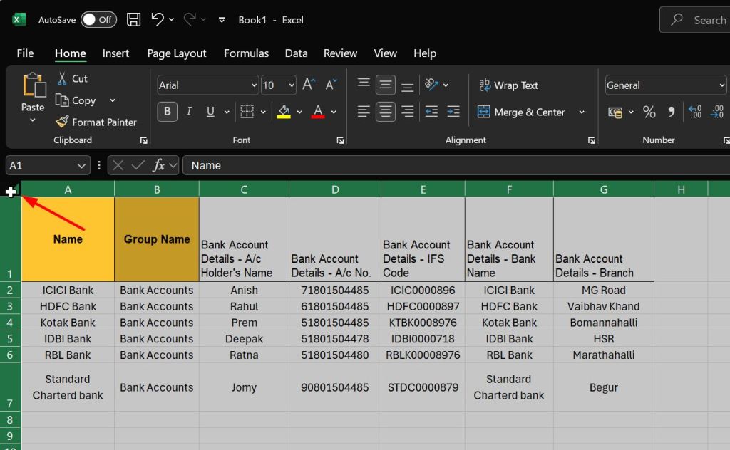Apply cell borders with Borders icon

click(x=247, y=112)
